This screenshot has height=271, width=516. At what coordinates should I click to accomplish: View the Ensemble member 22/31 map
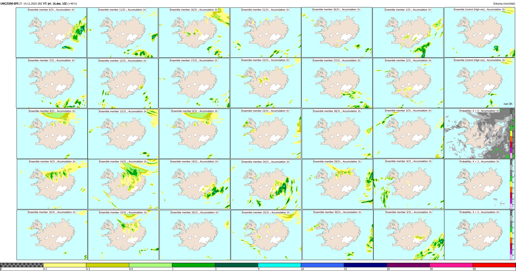(x=266, y=83)
